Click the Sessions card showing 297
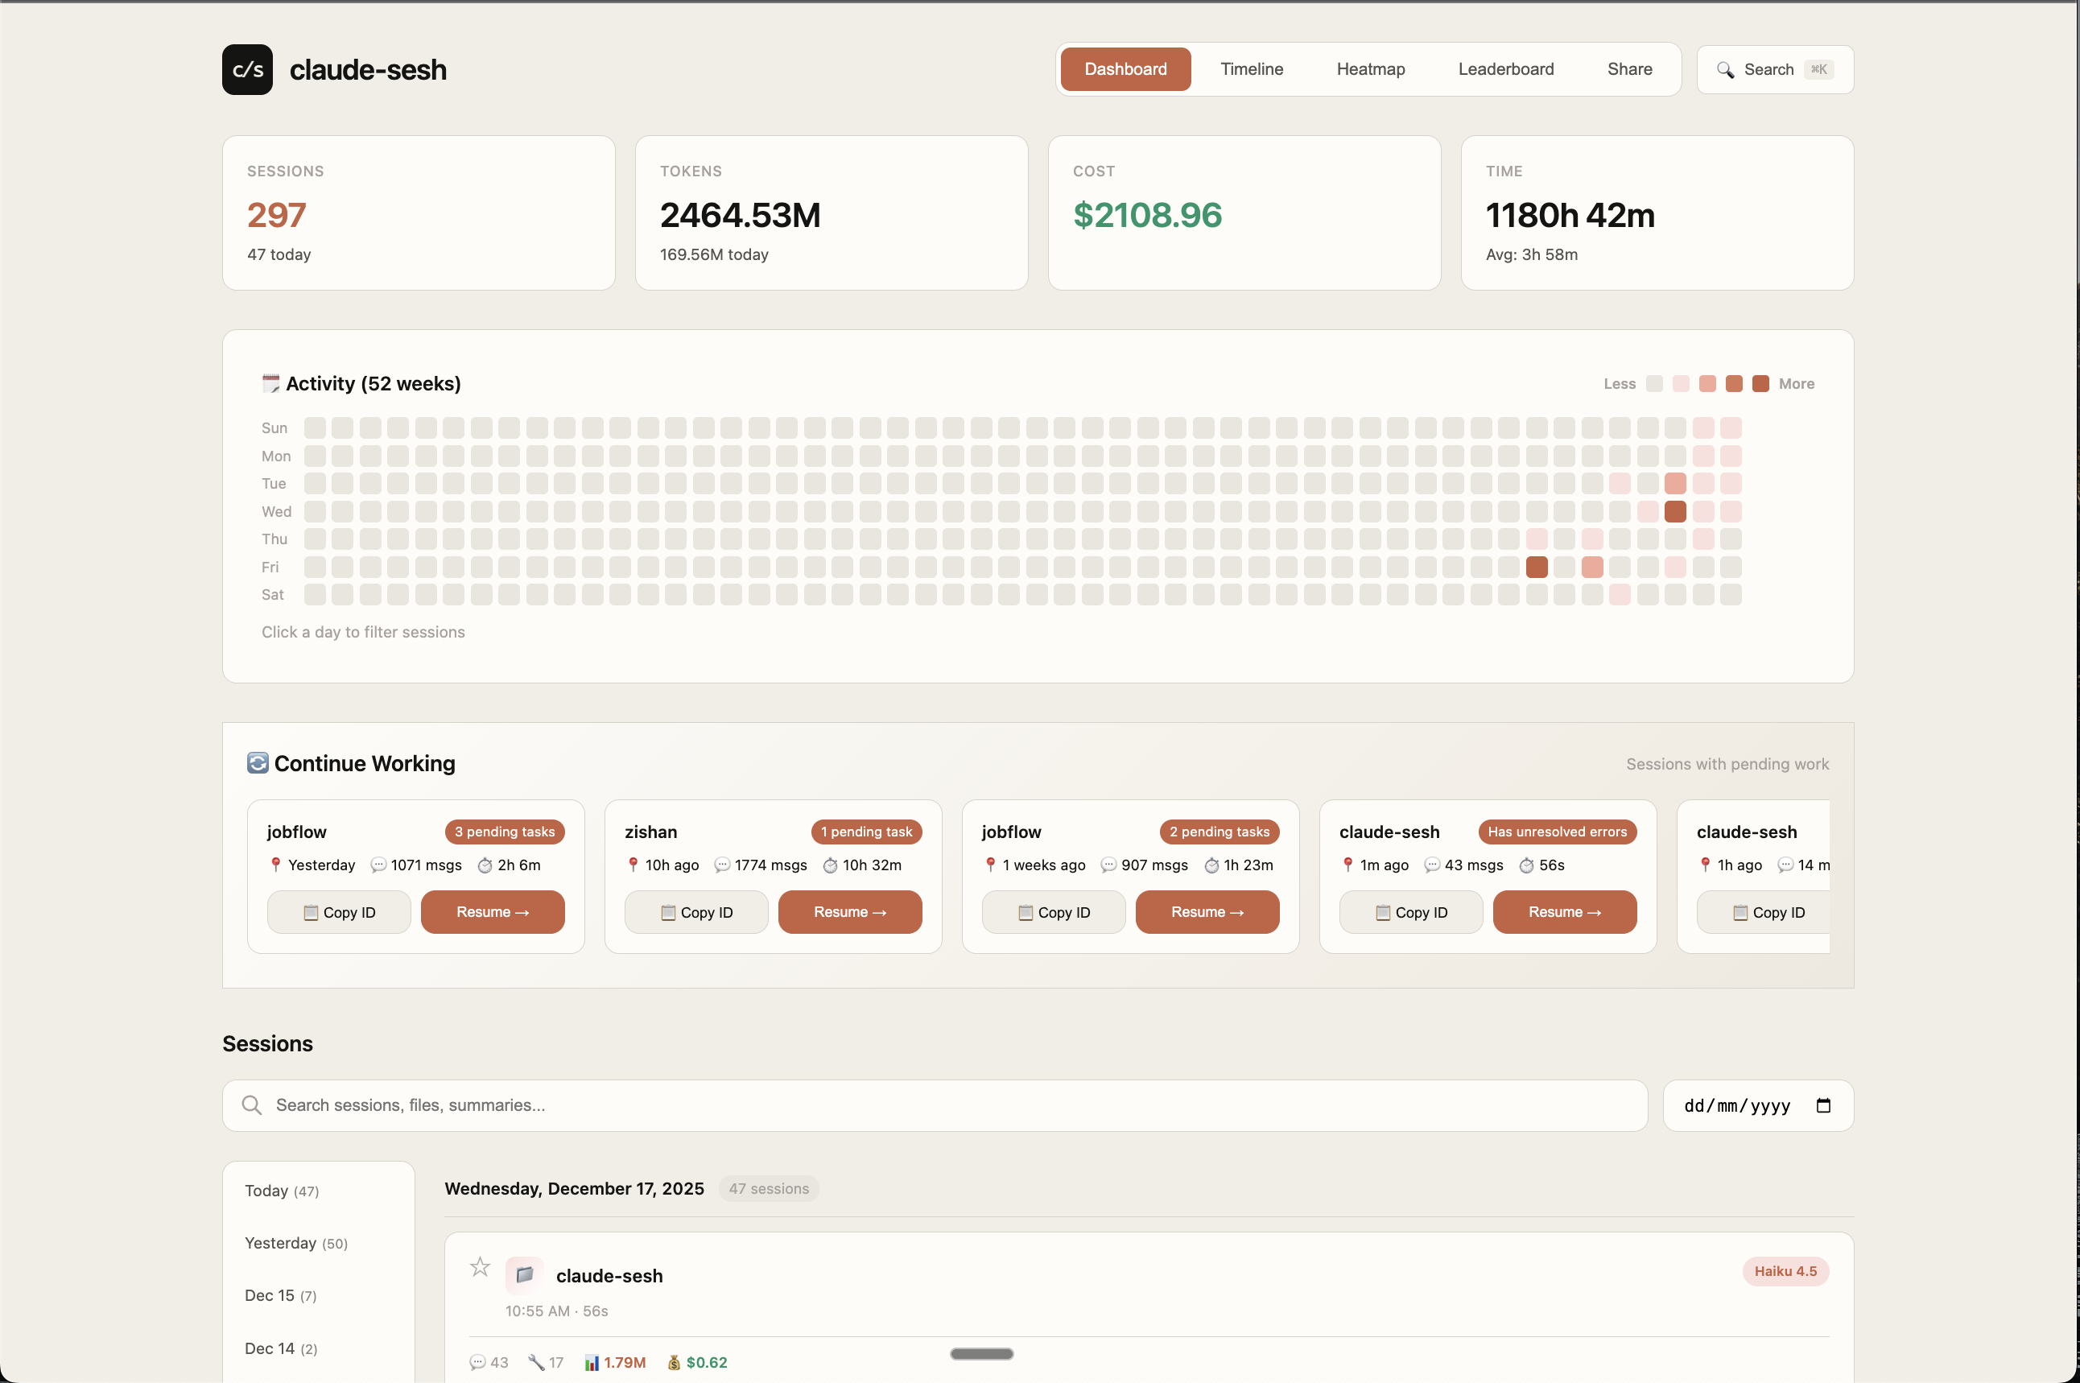The height and width of the screenshot is (1383, 2080). pos(418,213)
